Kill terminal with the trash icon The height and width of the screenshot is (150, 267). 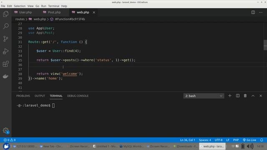[245, 96]
